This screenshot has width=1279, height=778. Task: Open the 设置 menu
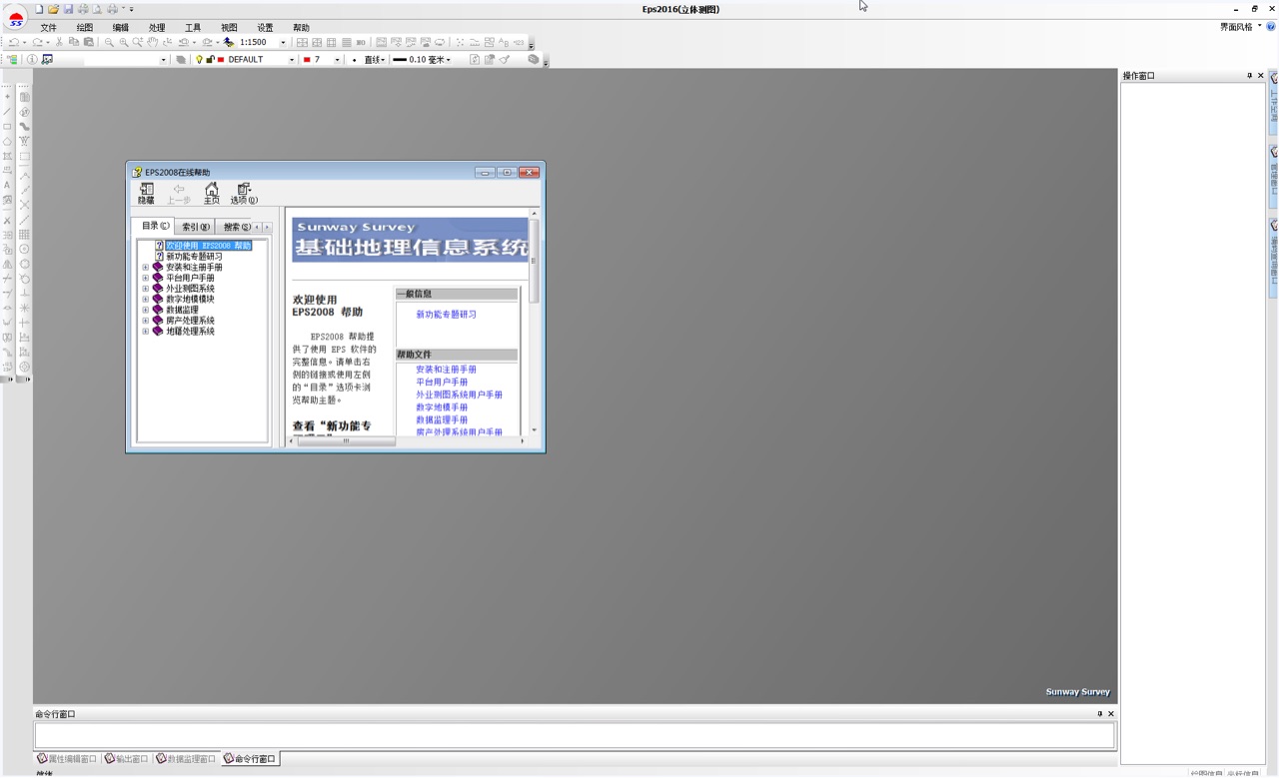pos(265,28)
